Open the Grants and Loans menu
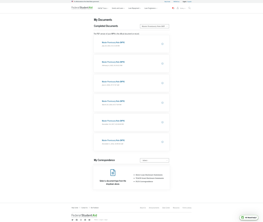Image resolution: width=263 pixels, height=222 pixels. (118, 8)
